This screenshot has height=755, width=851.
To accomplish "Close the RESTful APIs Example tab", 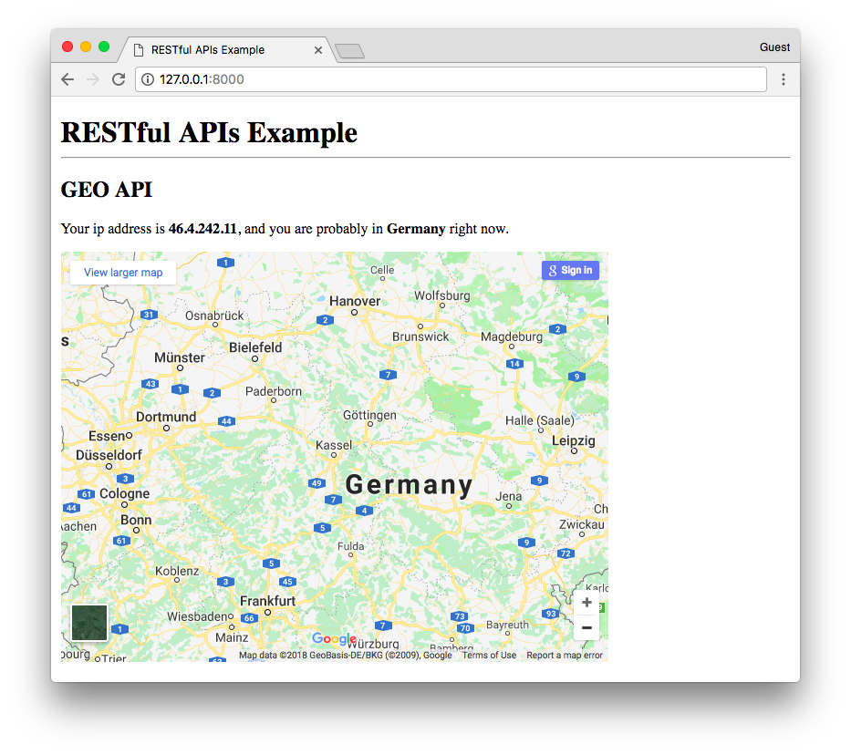I will pos(318,50).
